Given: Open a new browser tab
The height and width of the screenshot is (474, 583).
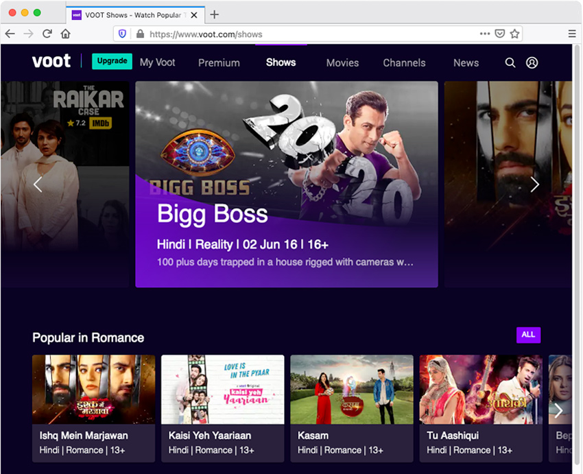Looking at the screenshot, I should tap(214, 14).
